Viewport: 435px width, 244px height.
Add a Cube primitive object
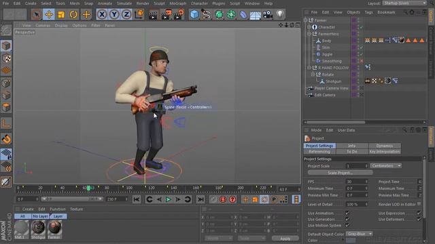click(194, 14)
